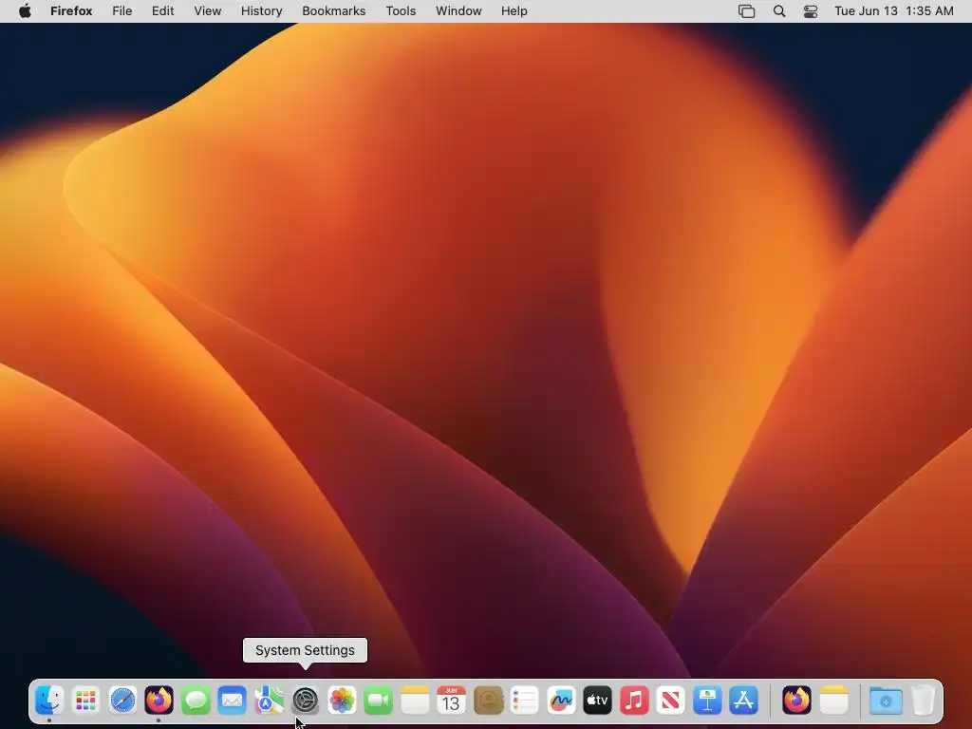Image resolution: width=972 pixels, height=729 pixels.
Task: Click the running Firefox icon beside Safari
Action: click(x=159, y=701)
